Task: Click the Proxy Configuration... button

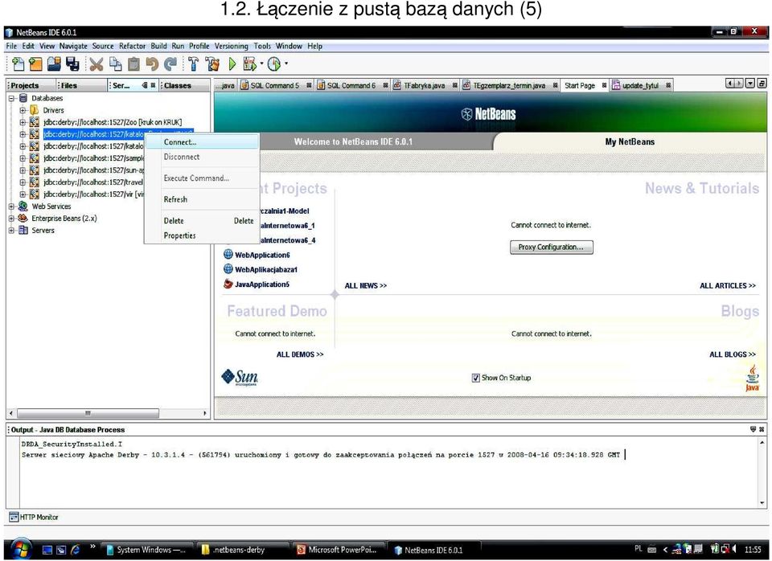Action: 551,247
